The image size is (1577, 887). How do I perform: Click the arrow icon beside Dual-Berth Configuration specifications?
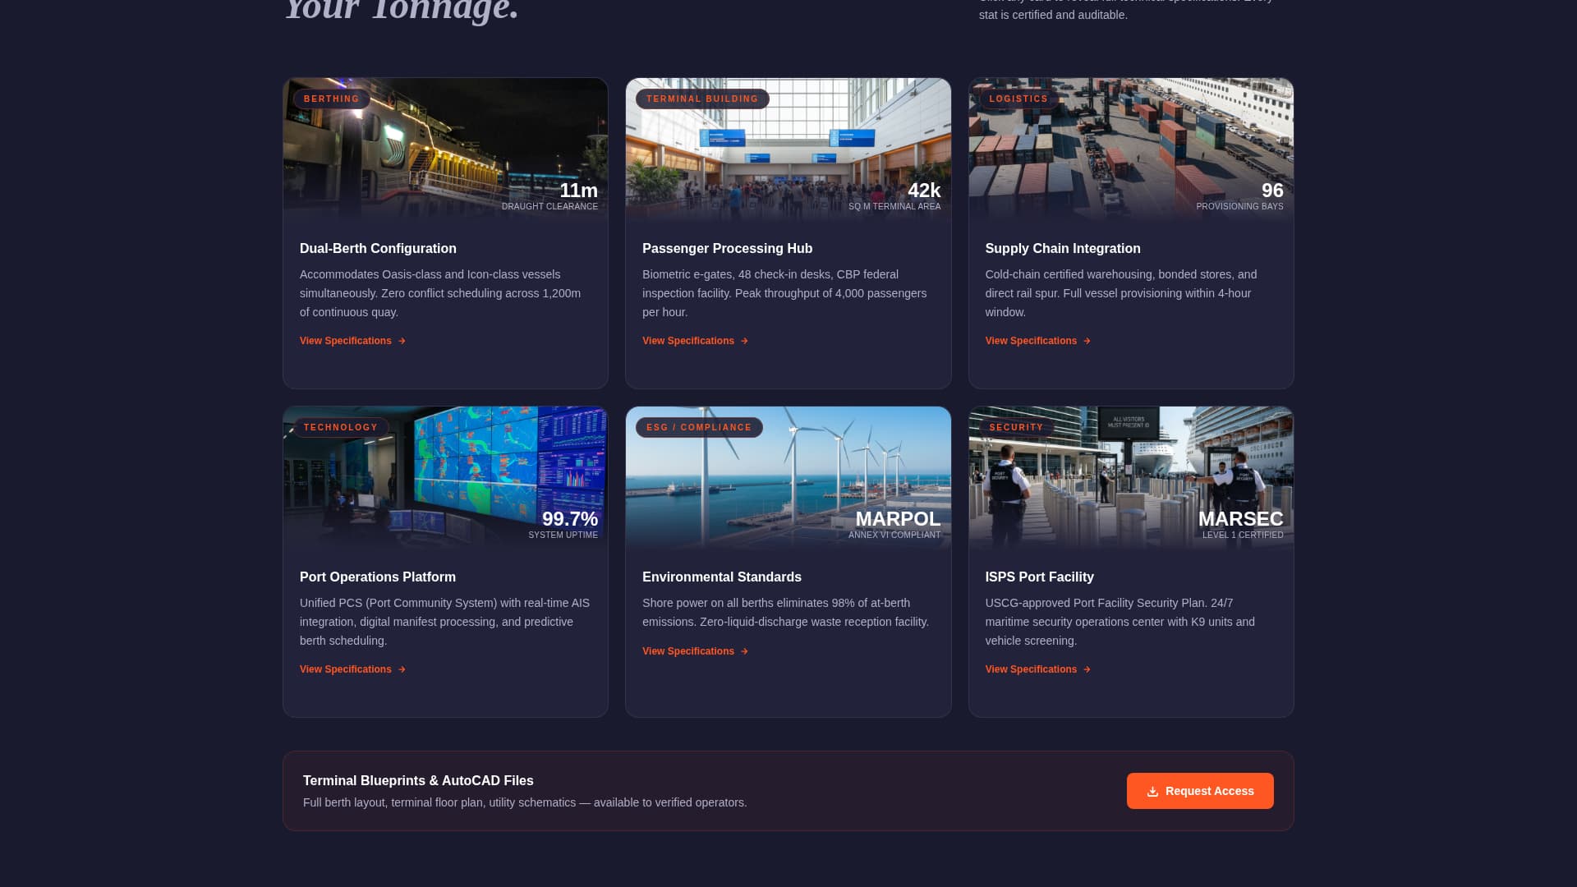401,341
